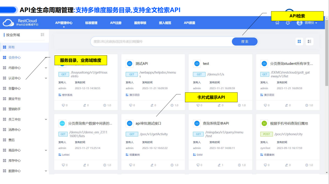Viewport: 329px width, 184px height.
Task: Open the 根据手机号码查询归属地 card title
Action: coord(289,123)
